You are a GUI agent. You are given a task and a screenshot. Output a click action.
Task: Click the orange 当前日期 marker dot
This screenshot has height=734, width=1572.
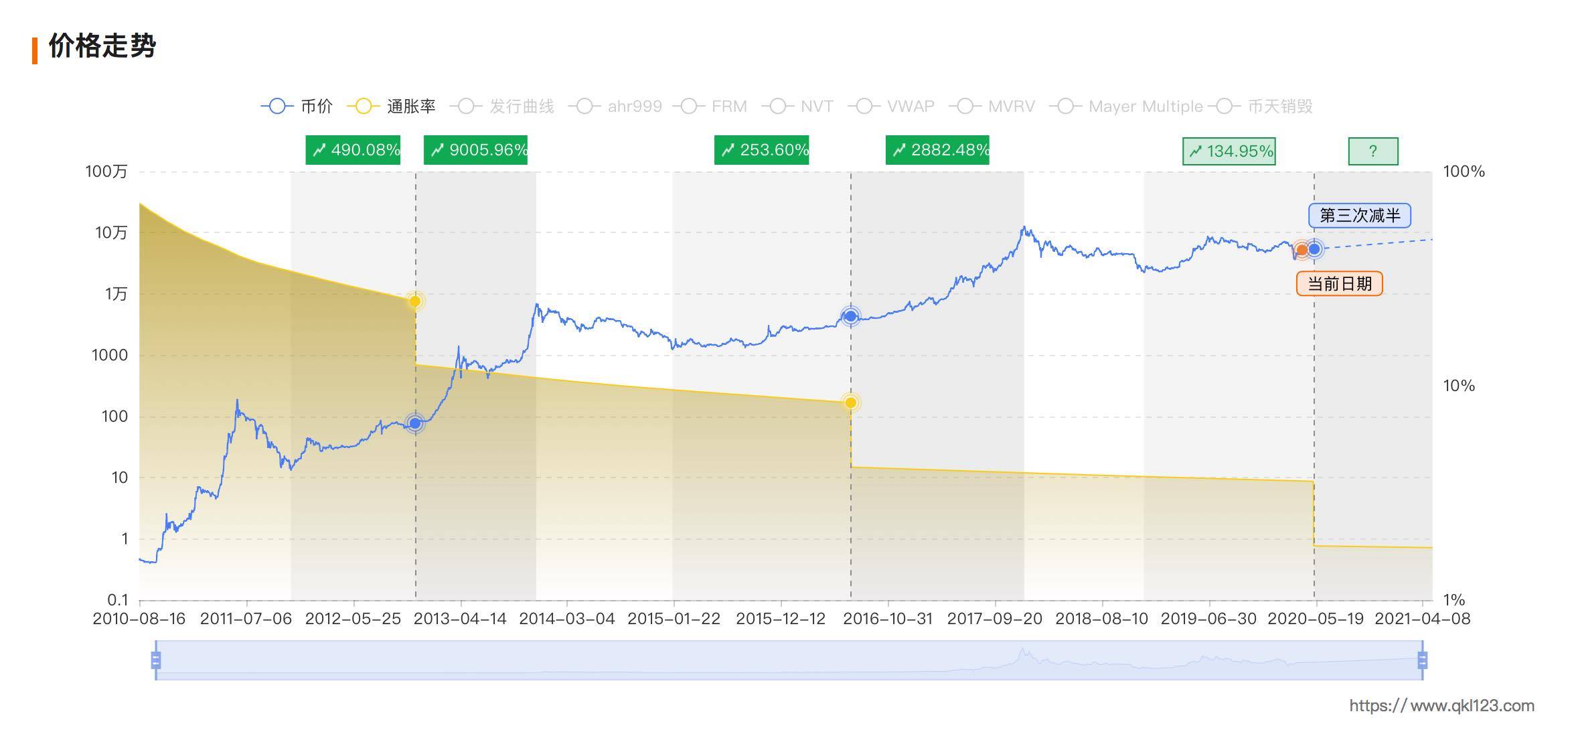coord(1302,250)
